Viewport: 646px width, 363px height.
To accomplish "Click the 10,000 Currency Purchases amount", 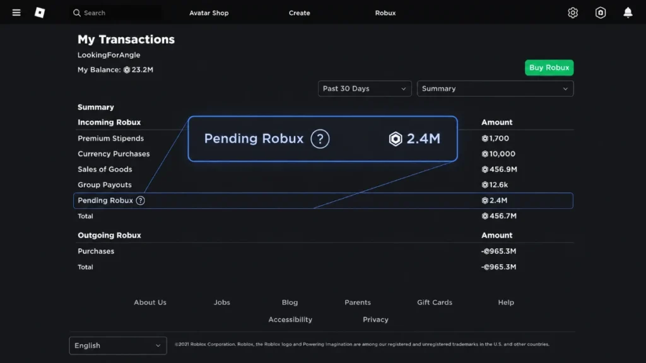I will coord(498,154).
